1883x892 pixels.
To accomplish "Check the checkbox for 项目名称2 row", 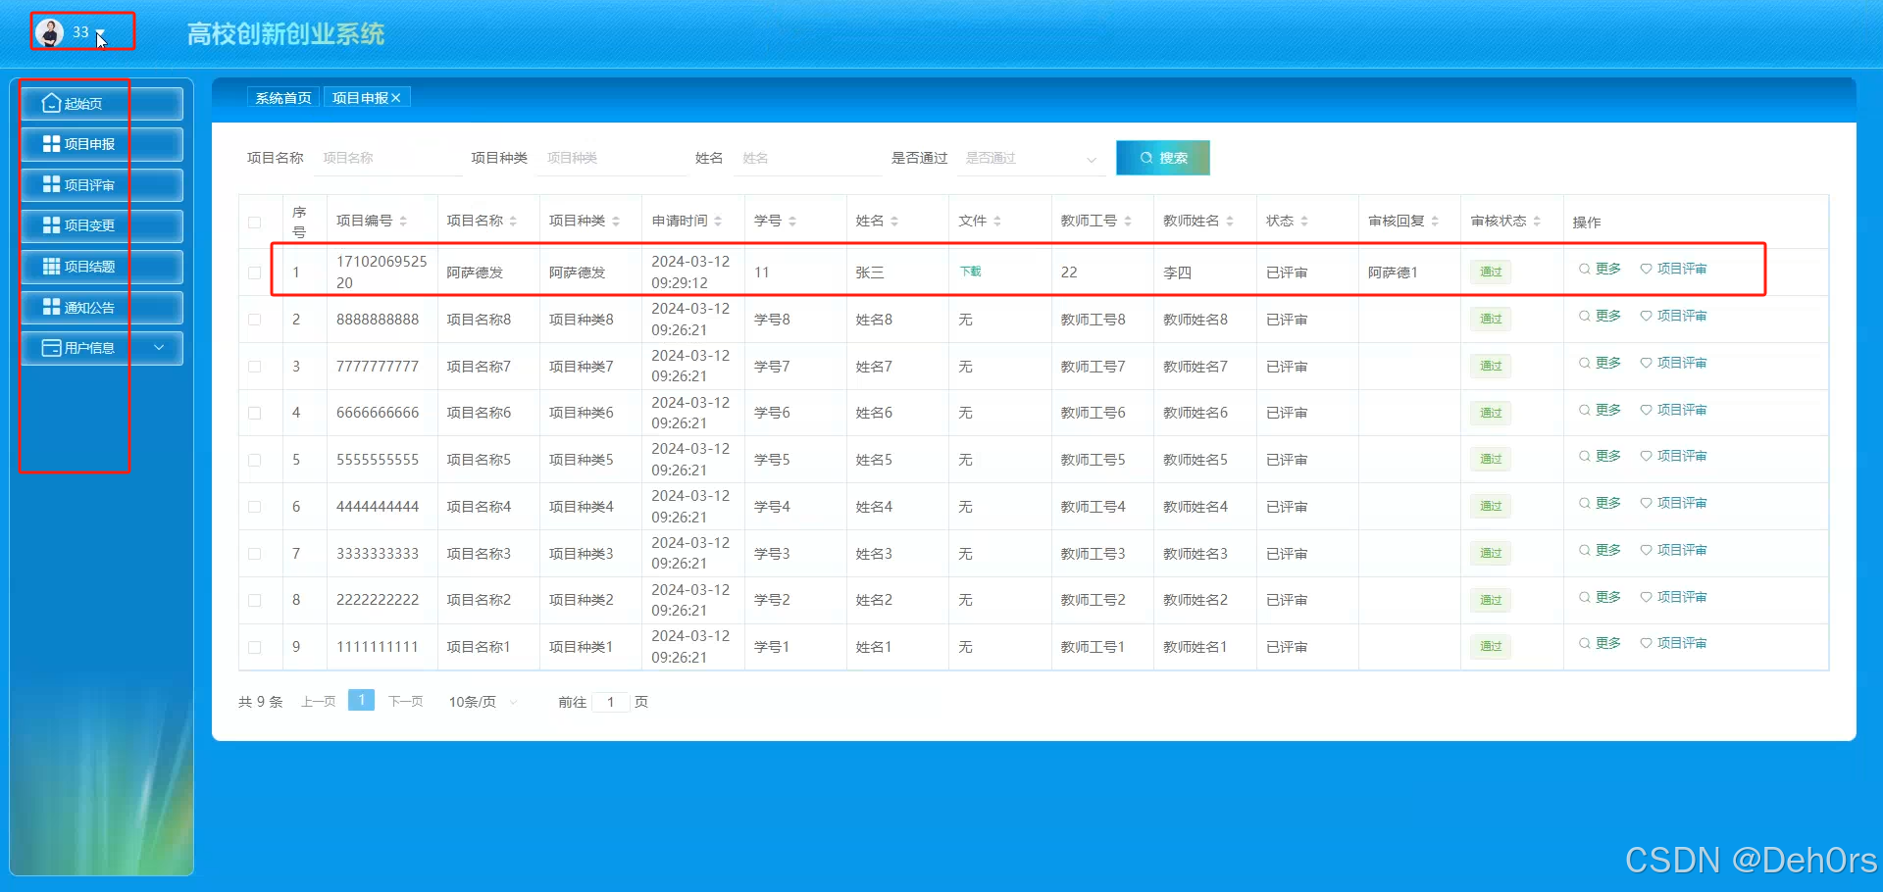I will [255, 600].
